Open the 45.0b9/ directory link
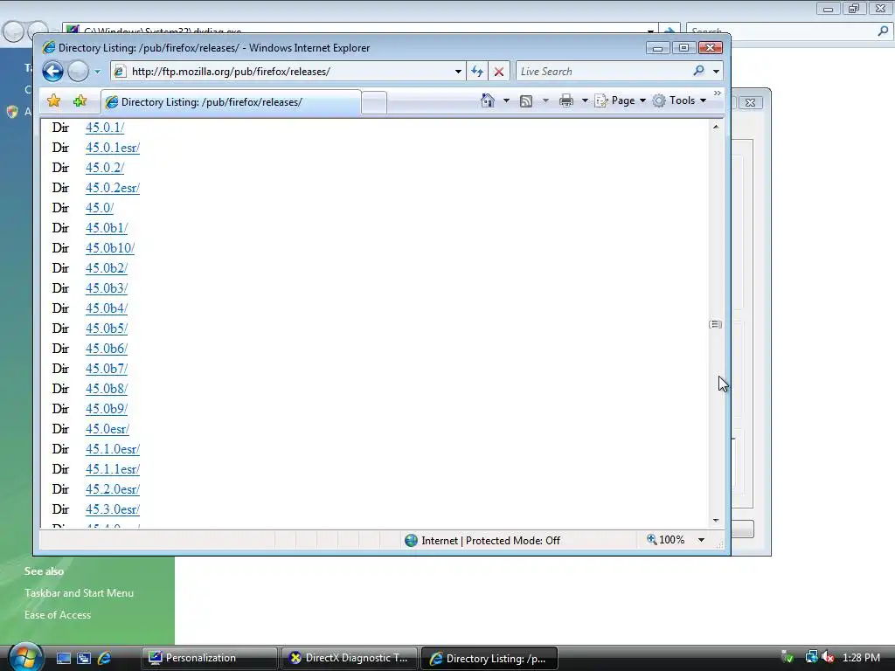 click(x=106, y=409)
